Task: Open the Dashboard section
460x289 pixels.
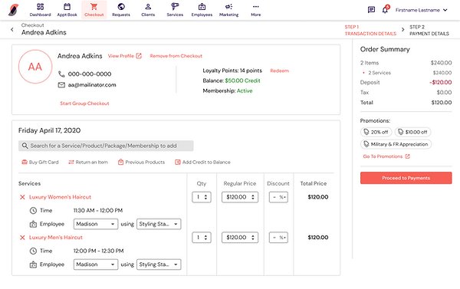Action: point(40,10)
